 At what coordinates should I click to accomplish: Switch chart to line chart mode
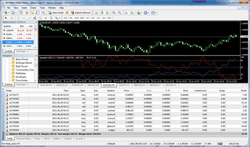coord(108,13)
